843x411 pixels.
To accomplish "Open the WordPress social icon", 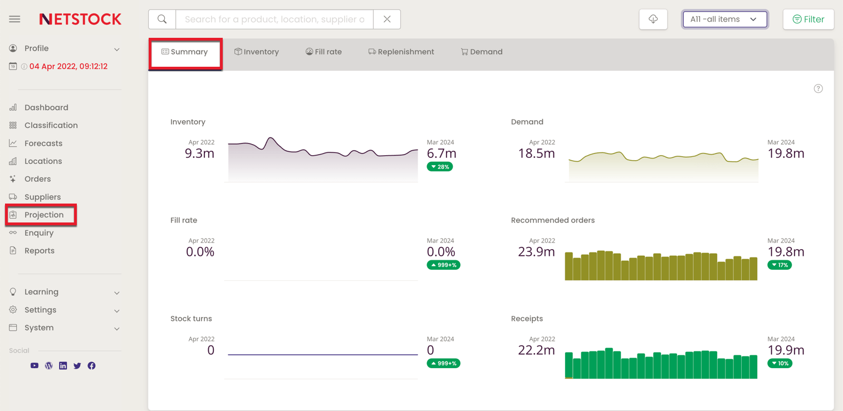I will point(49,366).
